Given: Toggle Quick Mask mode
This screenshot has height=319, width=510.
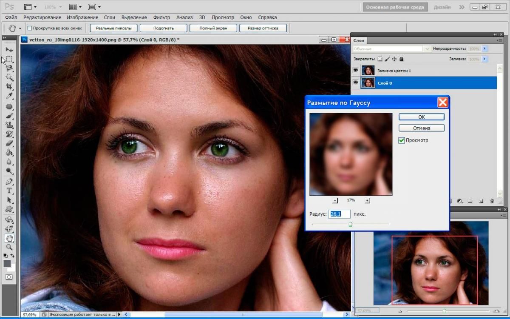Looking at the screenshot, I should [x=9, y=277].
